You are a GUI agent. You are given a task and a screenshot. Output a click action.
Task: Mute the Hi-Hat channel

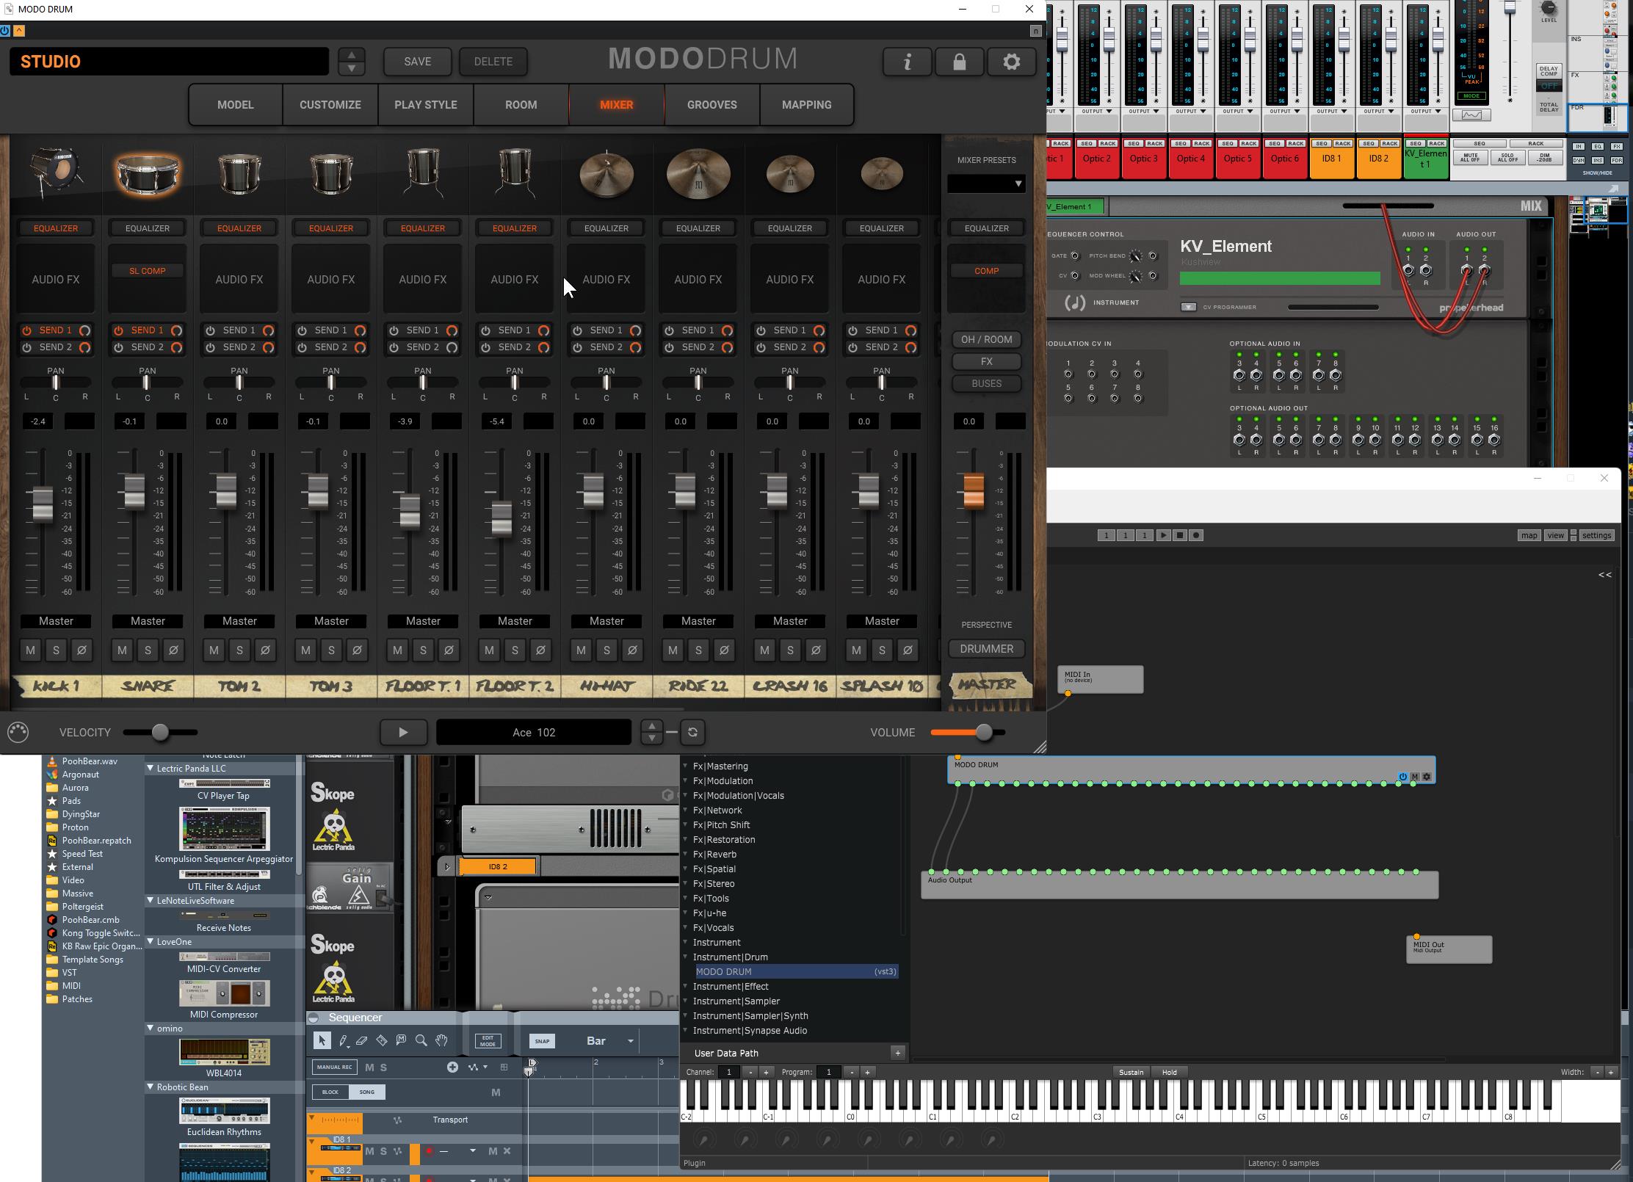(x=581, y=650)
